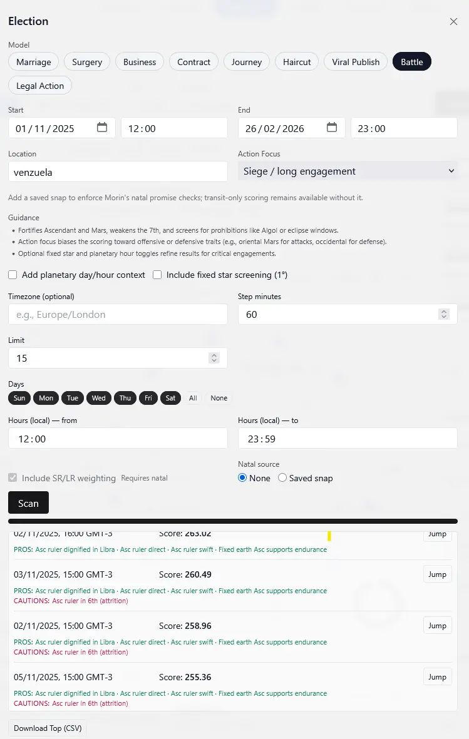Choose None as natal source

243,478
